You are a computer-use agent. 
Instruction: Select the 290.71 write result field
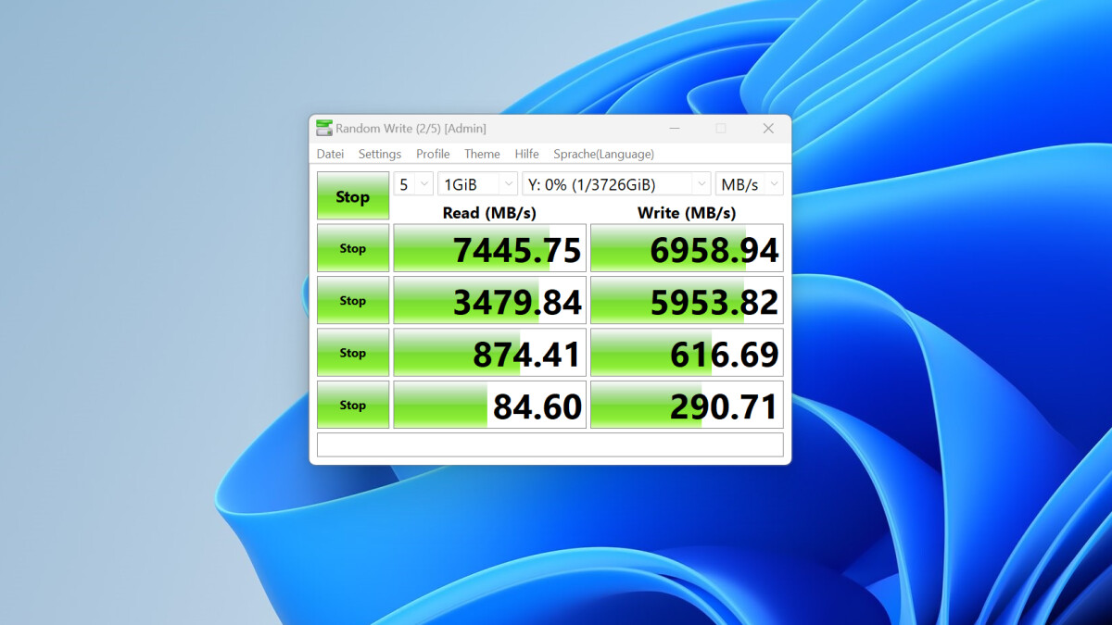pos(687,405)
